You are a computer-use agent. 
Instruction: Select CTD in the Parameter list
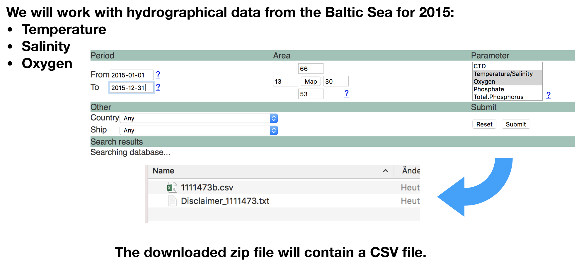click(x=480, y=66)
